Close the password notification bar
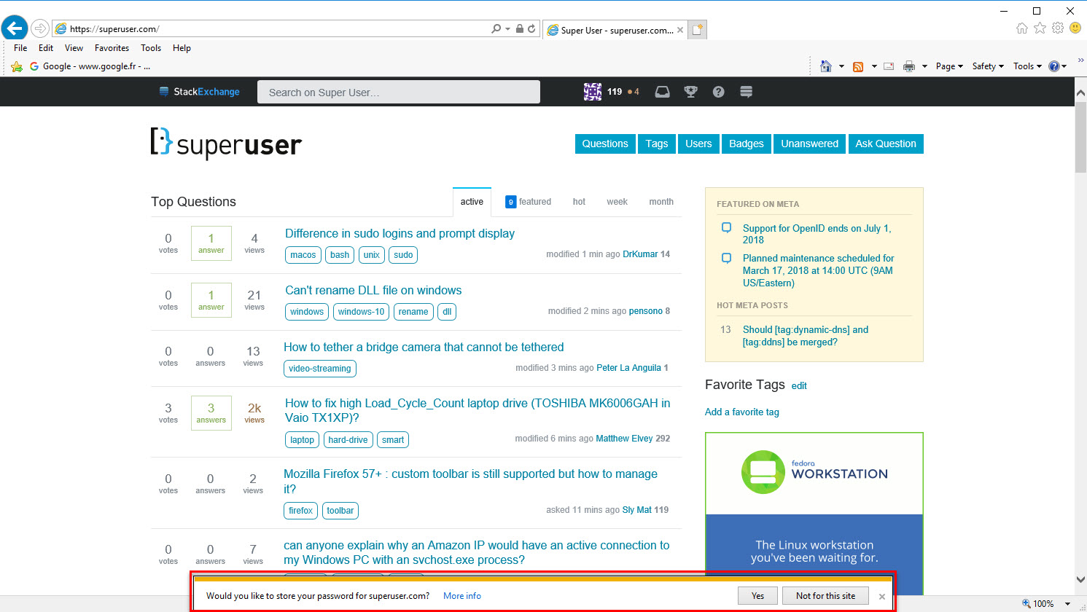1087x612 pixels. [882, 597]
